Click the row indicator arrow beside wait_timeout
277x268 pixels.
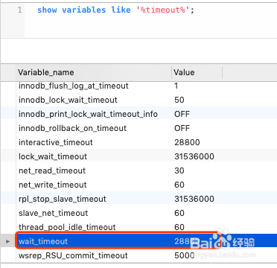click(x=8, y=241)
